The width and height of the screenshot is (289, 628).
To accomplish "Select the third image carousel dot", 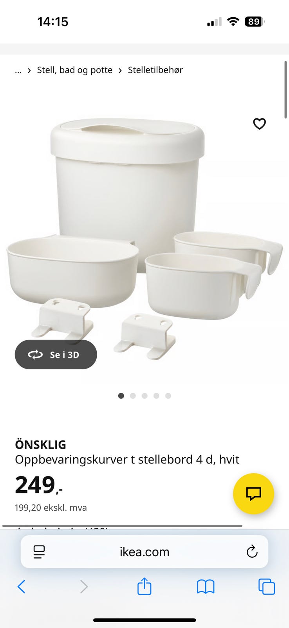I will click(144, 396).
